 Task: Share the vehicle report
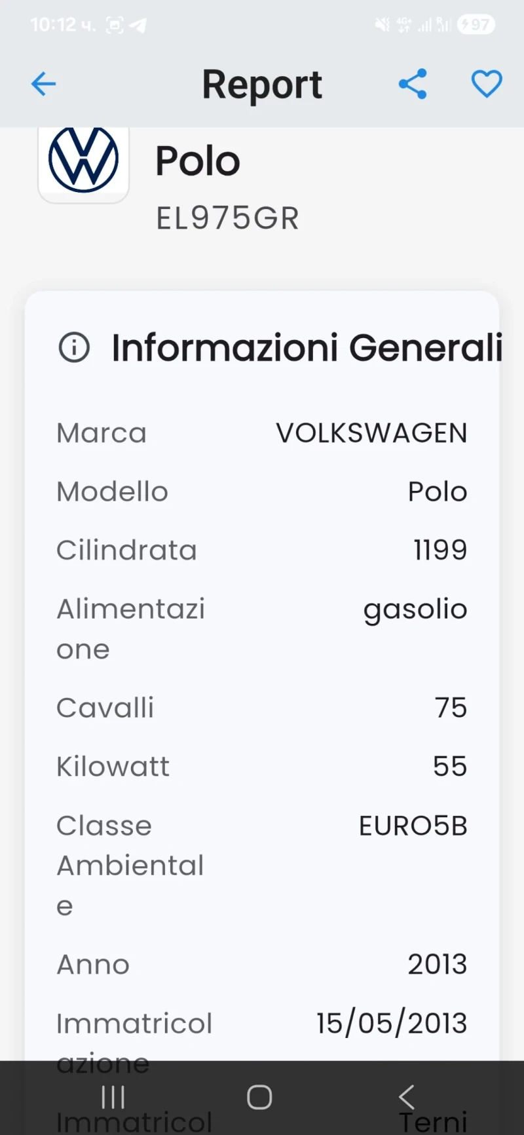413,84
